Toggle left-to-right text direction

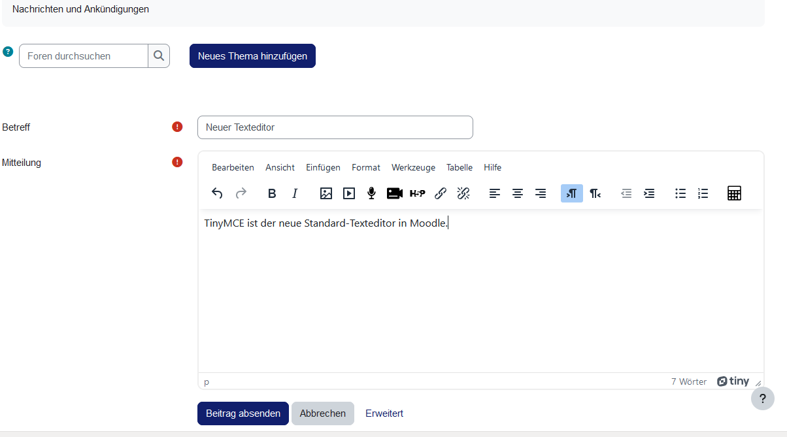click(572, 193)
